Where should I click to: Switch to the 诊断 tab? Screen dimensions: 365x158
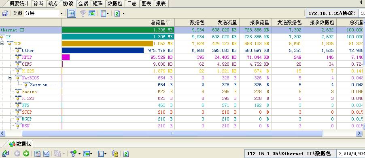click(38, 4)
